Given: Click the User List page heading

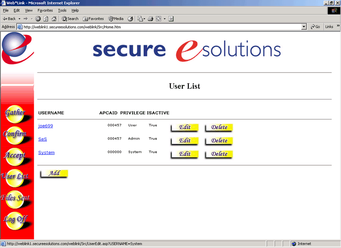Looking at the screenshot, I should [185, 86].
